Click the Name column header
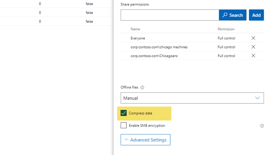This screenshot has width=271, height=155. click(135, 29)
